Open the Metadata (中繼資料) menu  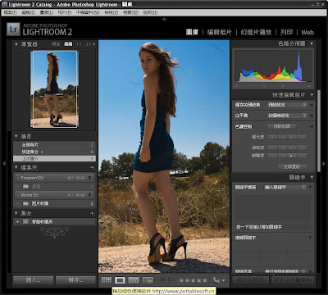pos(88,12)
